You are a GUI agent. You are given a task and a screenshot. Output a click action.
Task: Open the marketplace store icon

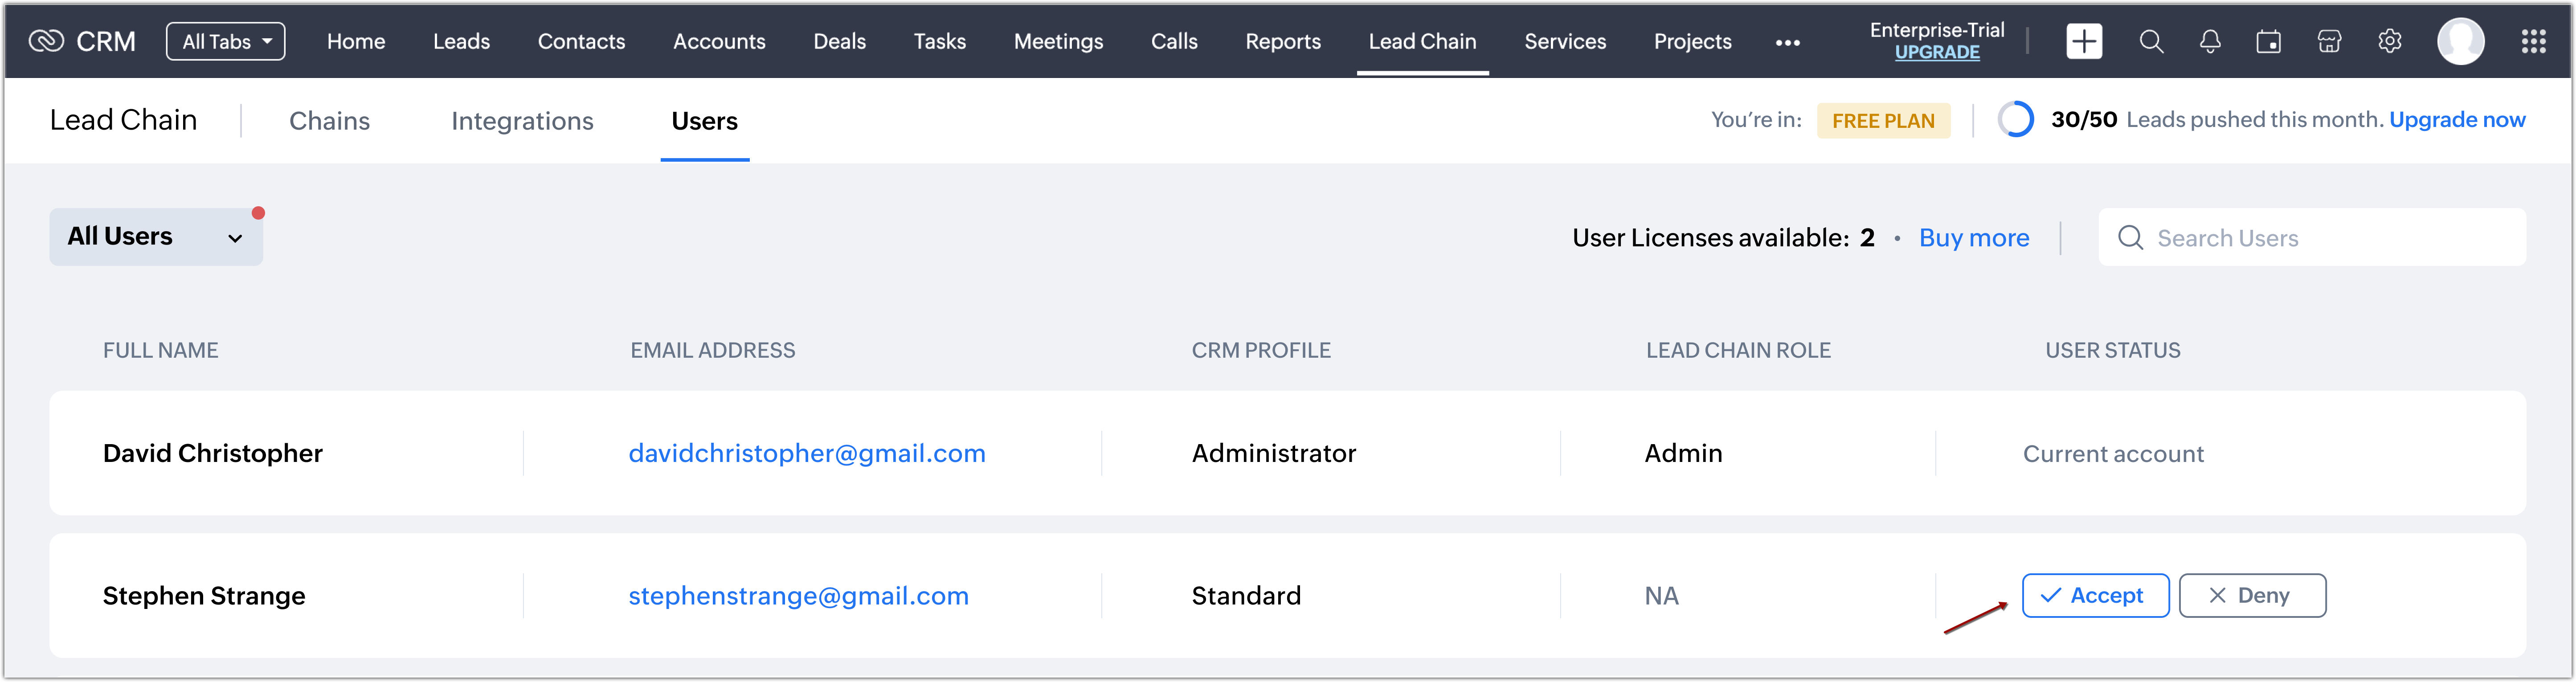[2329, 41]
